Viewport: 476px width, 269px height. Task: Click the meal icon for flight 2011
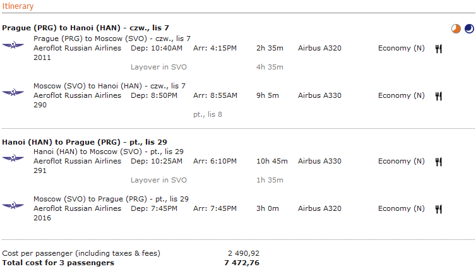click(438, 49)
